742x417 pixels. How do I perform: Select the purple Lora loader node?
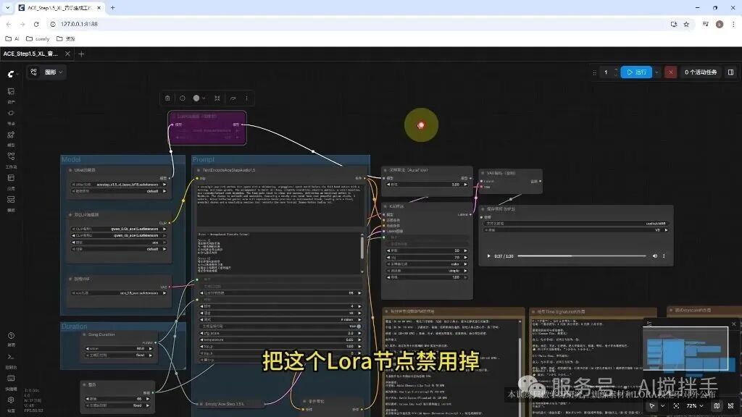pyautogui.click(x=207, y=127)
